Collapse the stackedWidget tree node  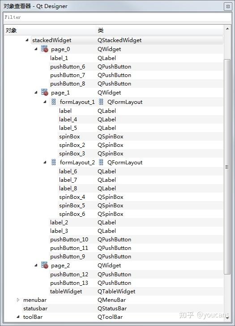click(x=27, y=40)
